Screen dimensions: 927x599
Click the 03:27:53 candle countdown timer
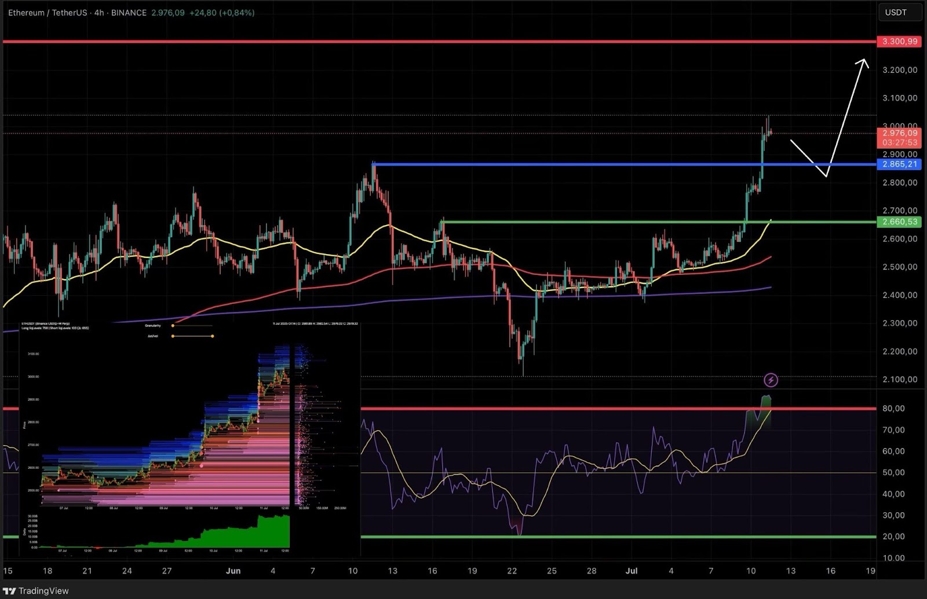coord(899,142)
